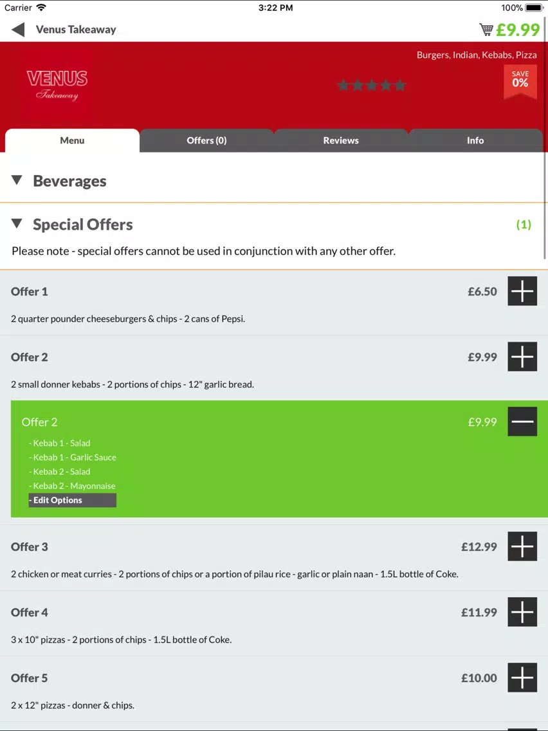Click Offer 5 donner & chips description
The height and width of the screenshot is (731, 548).
point(73,705)
